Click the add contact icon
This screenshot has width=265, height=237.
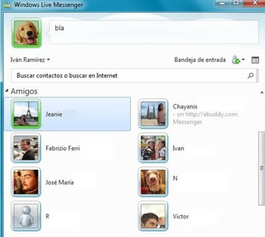pos(236,60)
